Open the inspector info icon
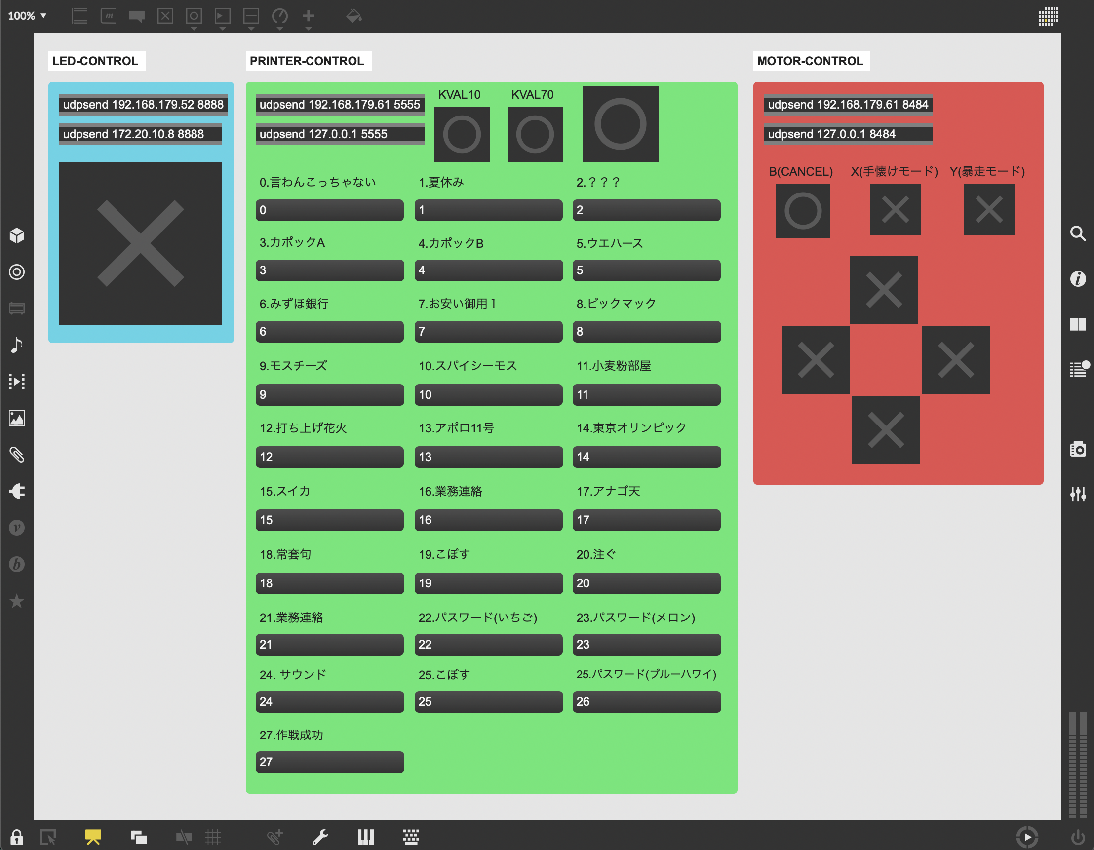The height and width of the screenshot is (850, 1094). 1078,278
